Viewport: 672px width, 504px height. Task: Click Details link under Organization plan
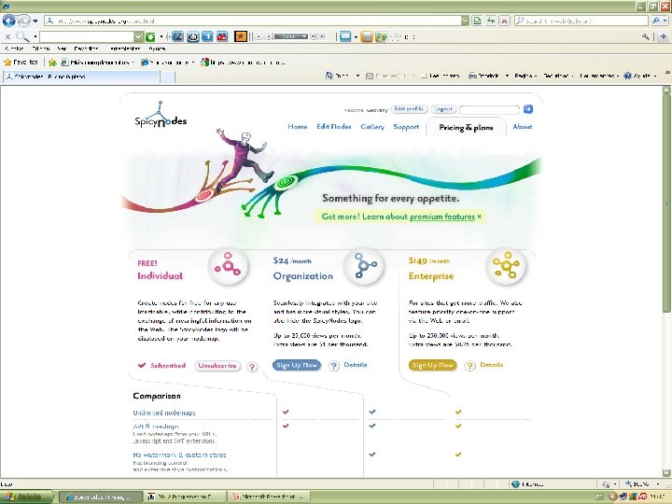pyautogui.click(x=356, y=365)
